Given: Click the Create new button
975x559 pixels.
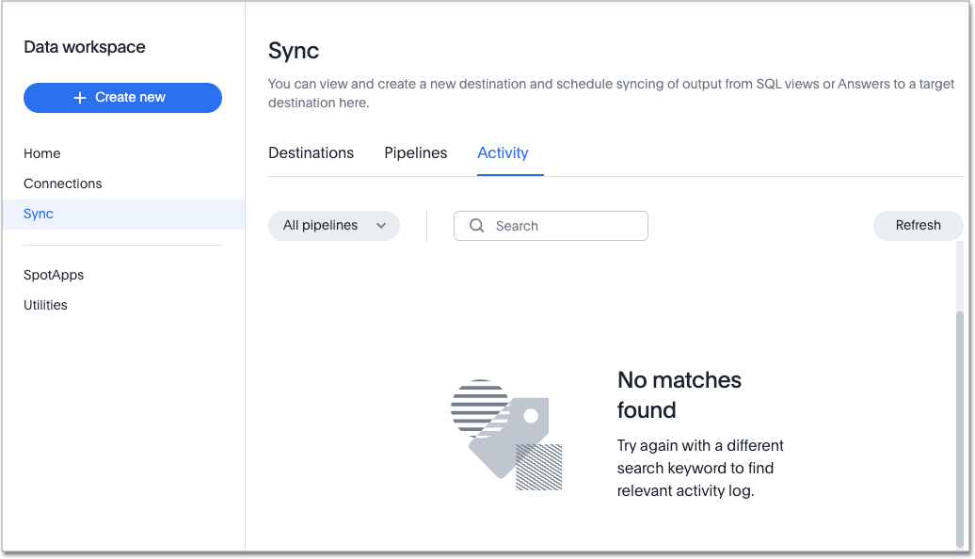Looking at the screenshot, I should (122, 97).
